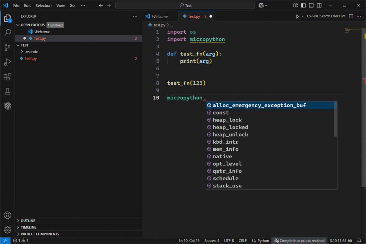This screenshot has height=244, width=366.
Task: Toggle the Primary Side Bar layout button
Action: point(303,5)
